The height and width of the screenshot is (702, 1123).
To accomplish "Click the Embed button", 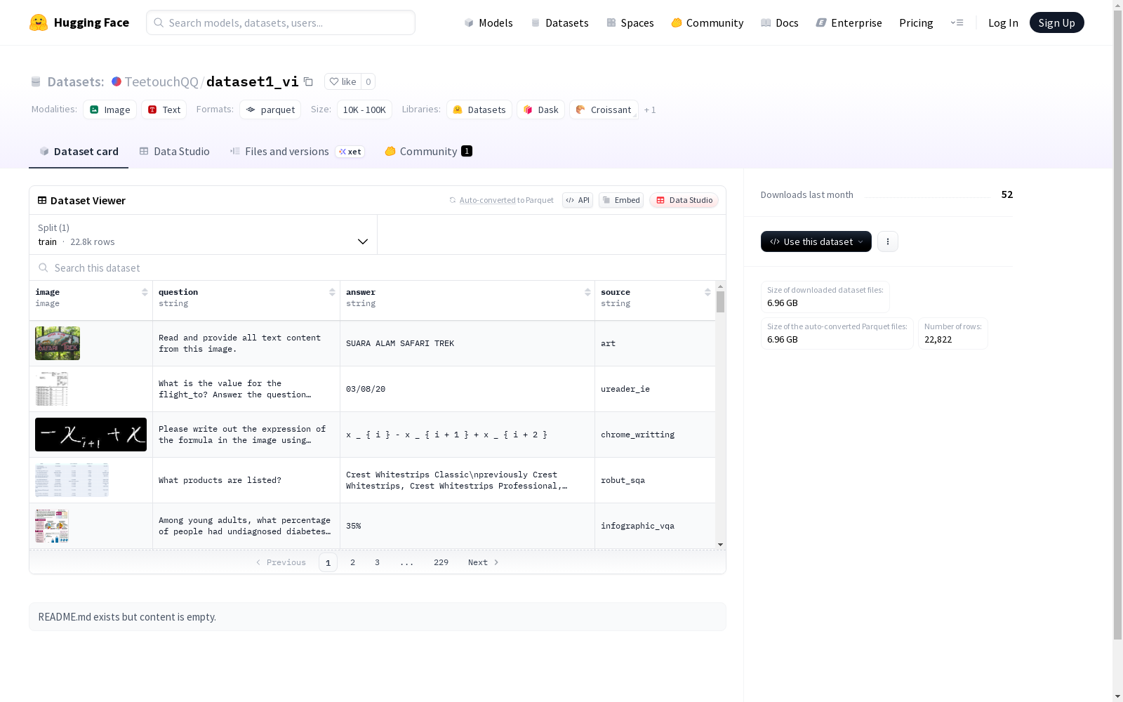I will click(x=621, y=200).
